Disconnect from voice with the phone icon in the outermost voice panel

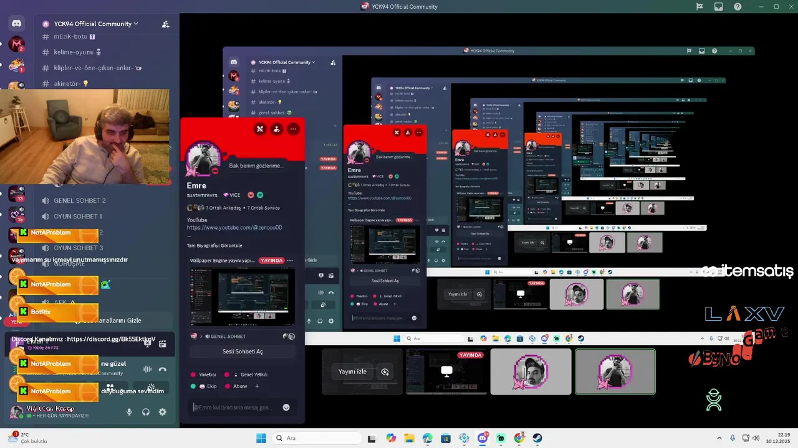tap(163, 369)
